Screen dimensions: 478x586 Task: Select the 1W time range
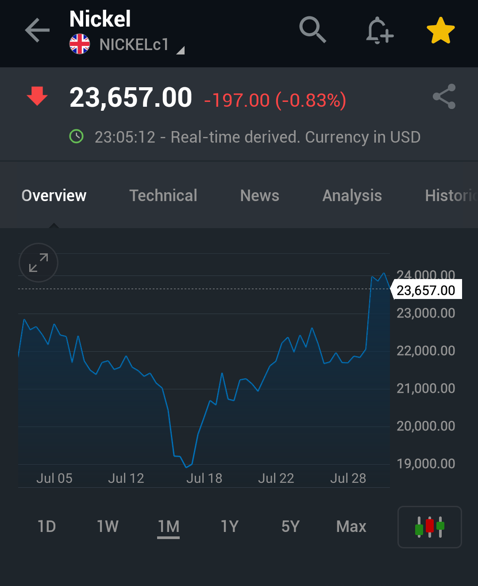point(108,526)
